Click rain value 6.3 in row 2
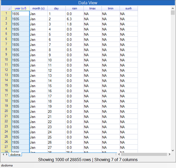This screenshot has width=176, height=168. point(75,19)
